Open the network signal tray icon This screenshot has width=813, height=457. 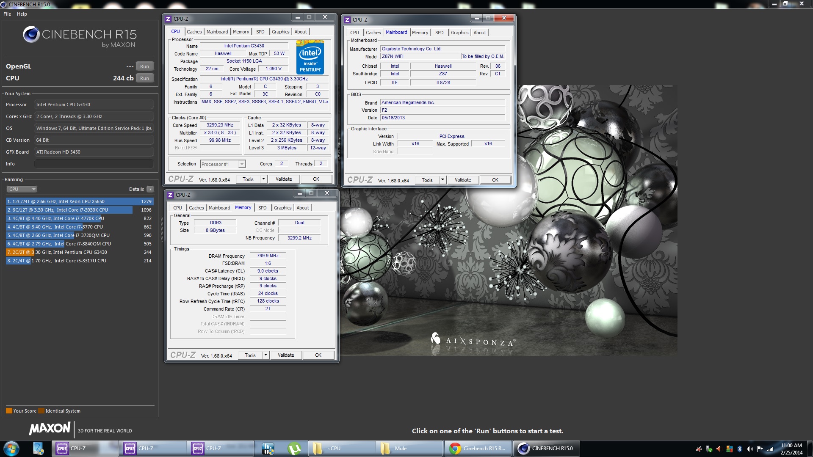pos(770,449)
